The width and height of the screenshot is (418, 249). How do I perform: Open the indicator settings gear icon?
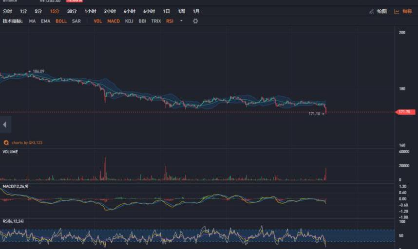pyautogui.click(x=195, y=21)
